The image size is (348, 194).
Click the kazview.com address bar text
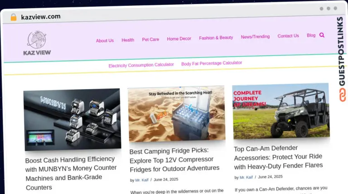click(41, 17)
